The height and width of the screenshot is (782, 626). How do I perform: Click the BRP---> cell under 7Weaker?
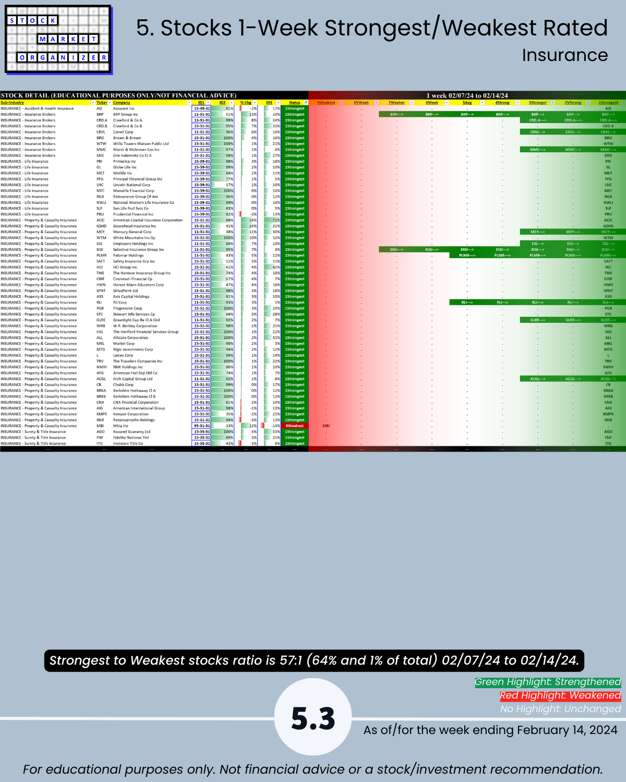click(396, 114)
